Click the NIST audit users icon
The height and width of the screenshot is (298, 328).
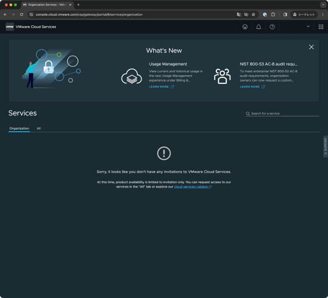[x=222, y=76]
